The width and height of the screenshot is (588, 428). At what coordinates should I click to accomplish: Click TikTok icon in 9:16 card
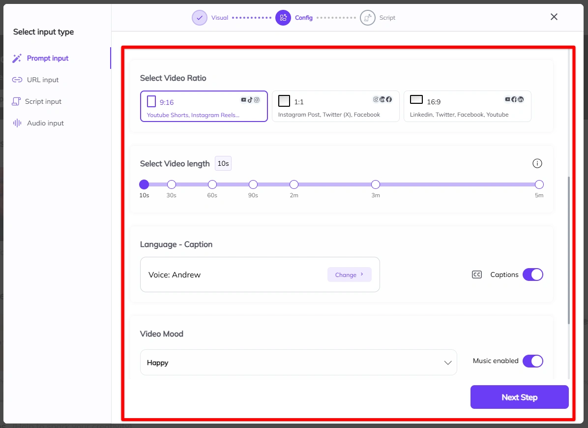[250, 100]
